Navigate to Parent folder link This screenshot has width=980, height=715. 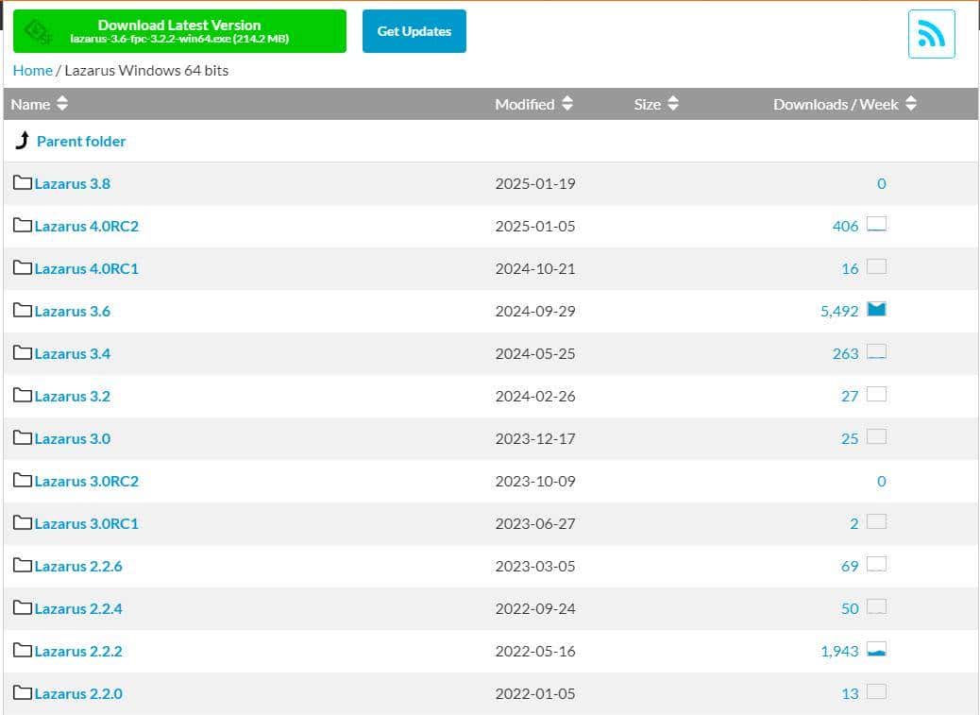(81, 141)
